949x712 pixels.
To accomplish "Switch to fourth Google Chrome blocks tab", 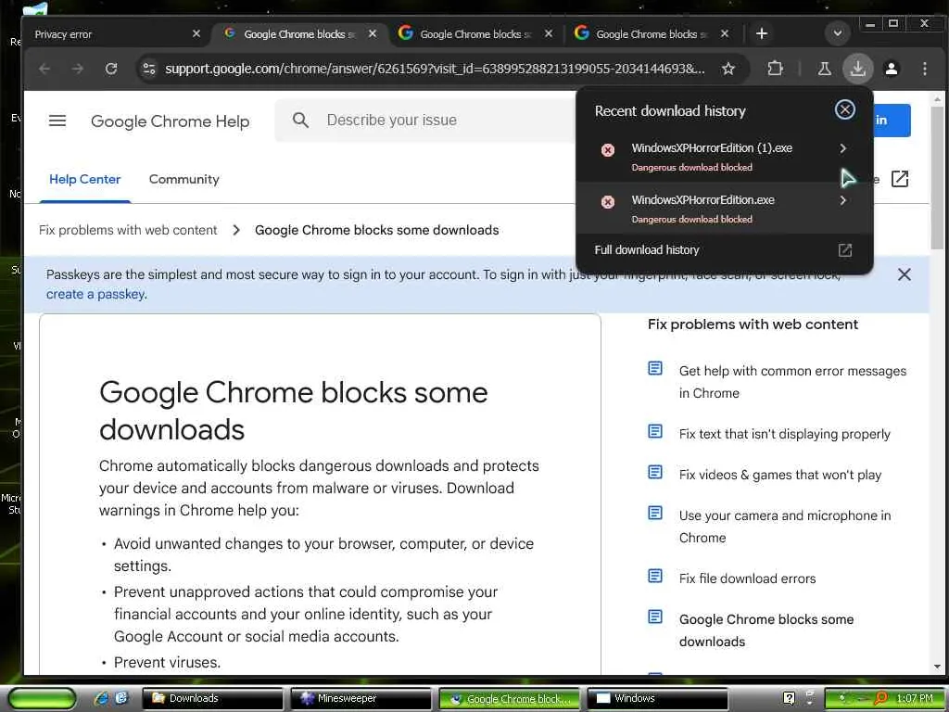I will [x=652, y=34].
